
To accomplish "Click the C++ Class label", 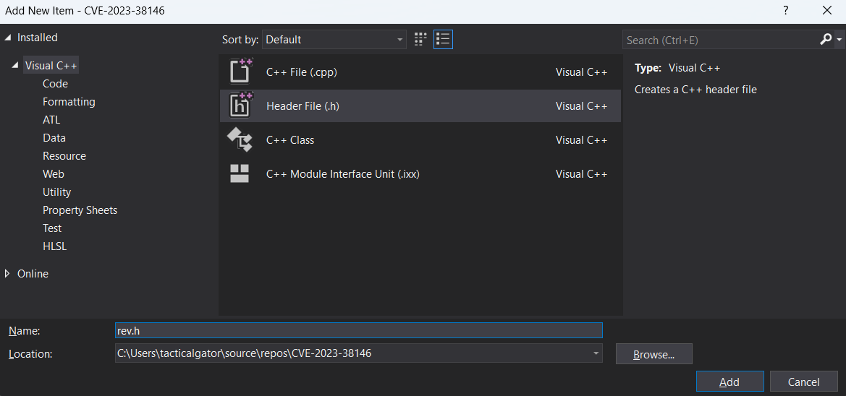I will [x=290, y=140].
